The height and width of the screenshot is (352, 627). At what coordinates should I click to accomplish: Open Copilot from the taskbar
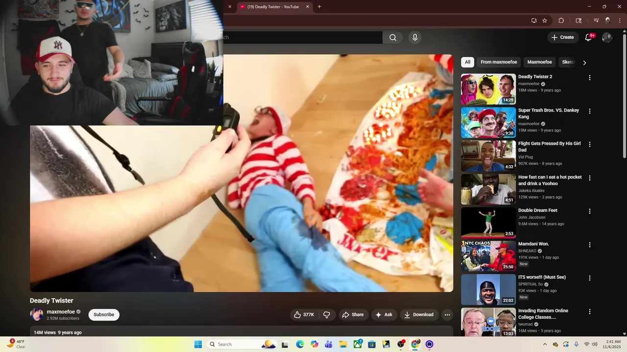point(314,344)
